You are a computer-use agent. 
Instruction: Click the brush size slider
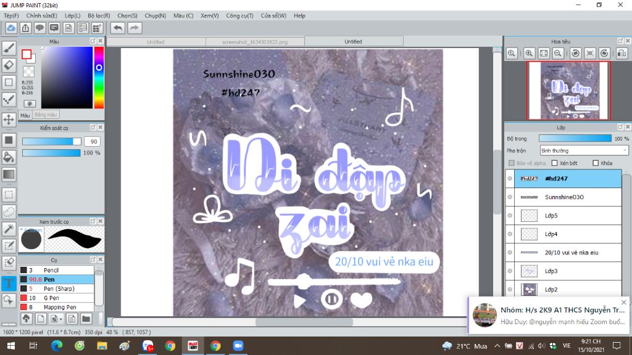pos(52,141)
